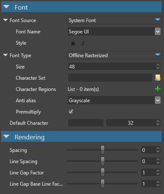Image resolution: width=164 pixels, height=194 pixels.
Task: Click the Size value field showing 48
Action: pos(112,67)
